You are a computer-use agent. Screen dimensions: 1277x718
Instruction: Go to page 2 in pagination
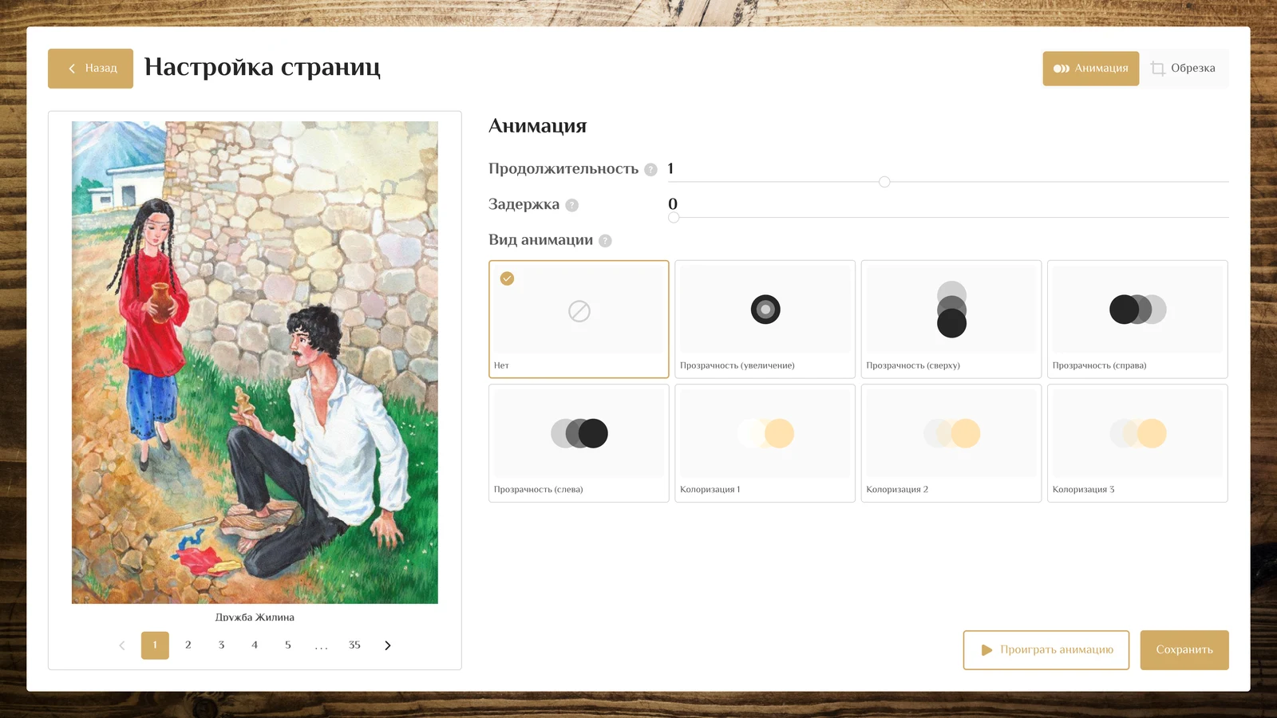click(x=188, y=645)
